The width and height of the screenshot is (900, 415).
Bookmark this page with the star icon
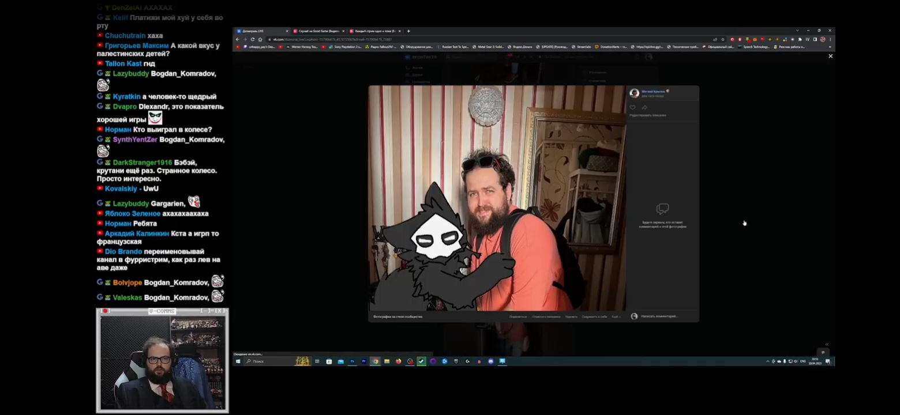[x=723, y=39]
